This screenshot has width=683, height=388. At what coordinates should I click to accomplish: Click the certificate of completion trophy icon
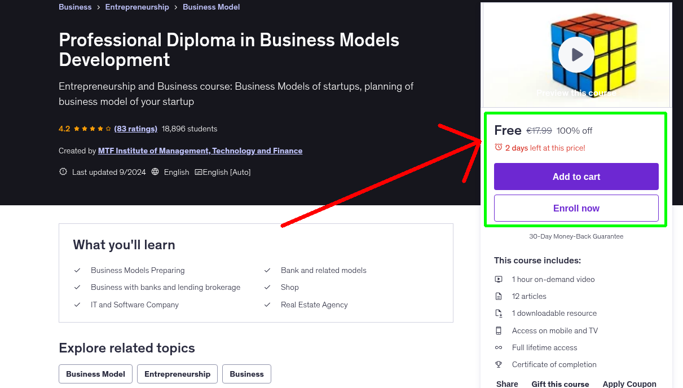pyautogui.click(x=499, y=364)
